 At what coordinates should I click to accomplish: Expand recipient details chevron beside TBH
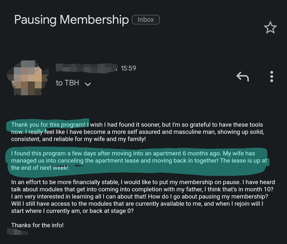[88, 84]
